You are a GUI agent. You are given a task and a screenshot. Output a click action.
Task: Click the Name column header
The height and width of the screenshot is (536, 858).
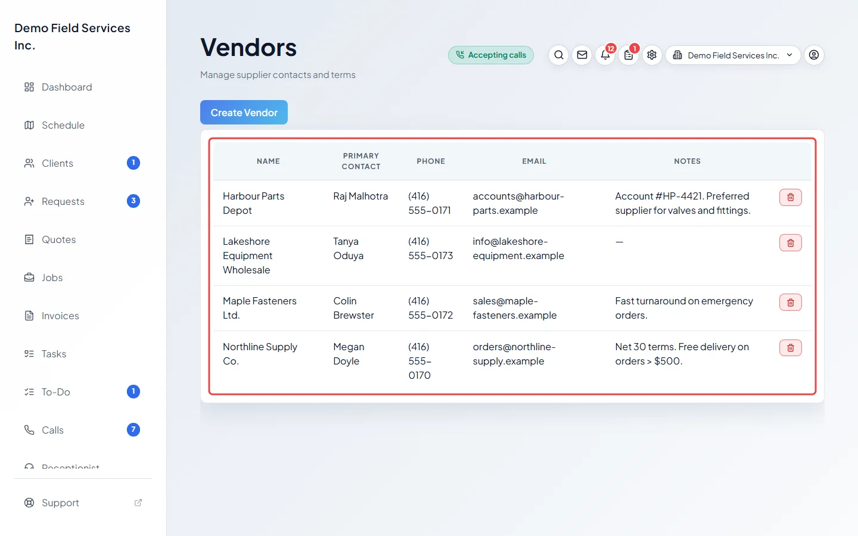click(x=268, y=161)
